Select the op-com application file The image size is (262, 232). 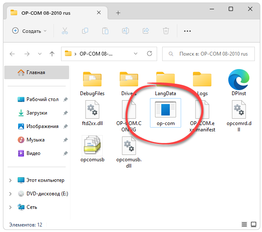point(166,113)
